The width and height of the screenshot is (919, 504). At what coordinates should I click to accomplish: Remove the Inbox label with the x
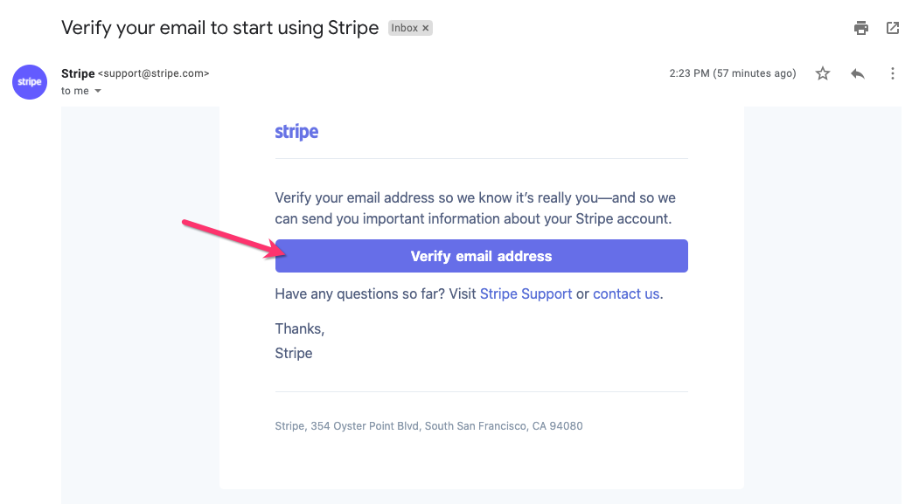click(426, 28)
